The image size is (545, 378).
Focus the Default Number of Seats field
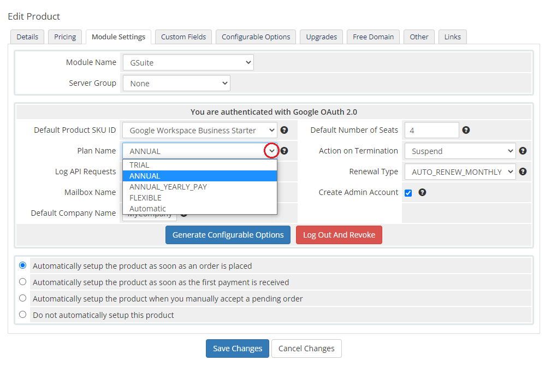coord(432,131)
